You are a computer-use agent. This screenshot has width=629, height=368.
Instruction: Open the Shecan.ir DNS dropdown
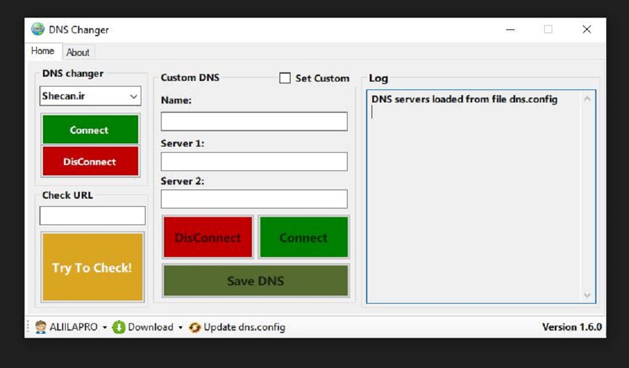[x=133, y=96]
